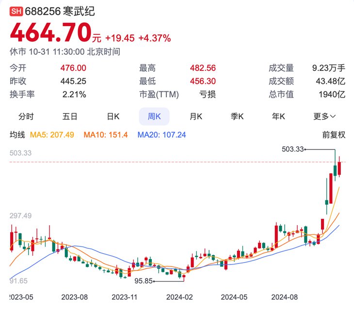Switch to the 年K chart tab
Screen dimensions: 354x311
pyautogui.click(x=278, y=116)
